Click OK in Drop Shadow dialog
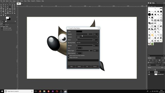This screenshot has width=165, height=93. [x=87, y=67]
